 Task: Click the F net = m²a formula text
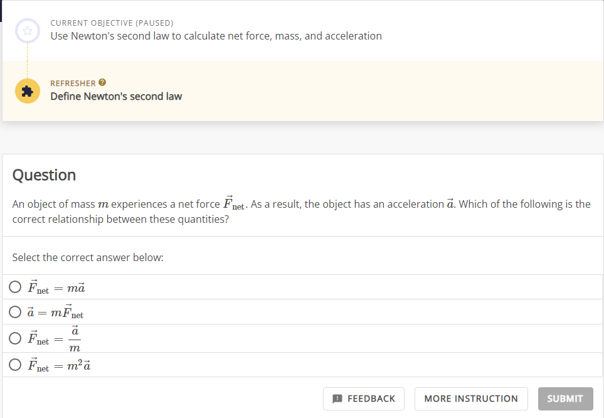click(59, 365)
